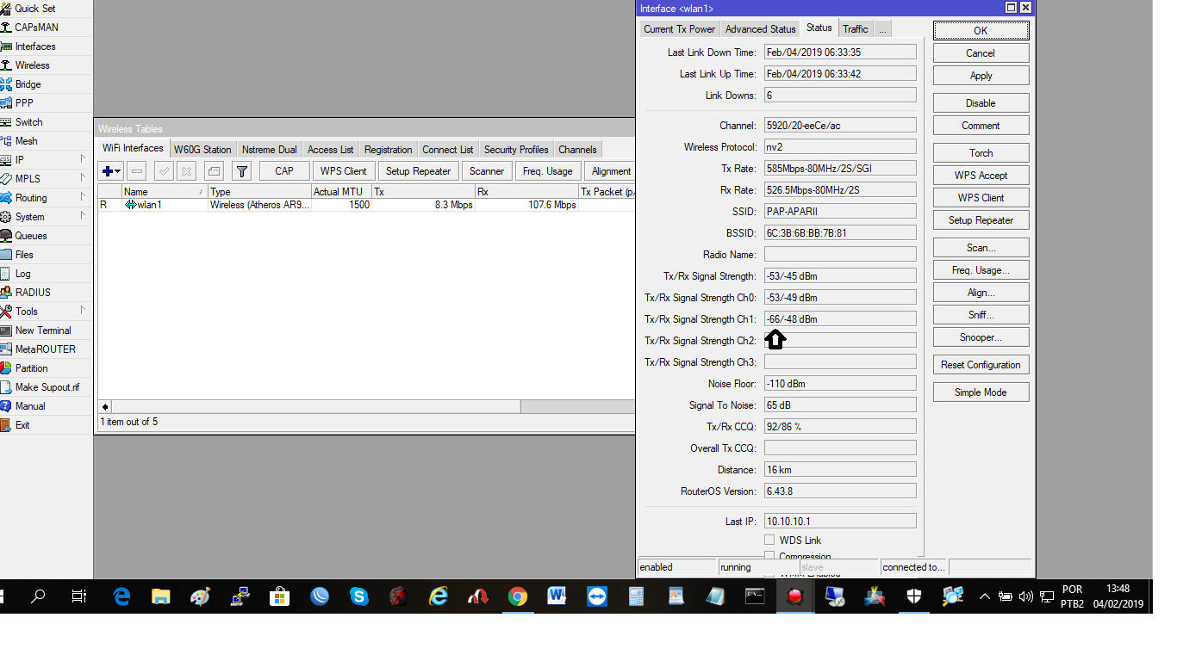Image resolution: width=1177 pixels, height=661 pixels.
Task: Click Exit in the sidebar
Action: click(22, 425)
